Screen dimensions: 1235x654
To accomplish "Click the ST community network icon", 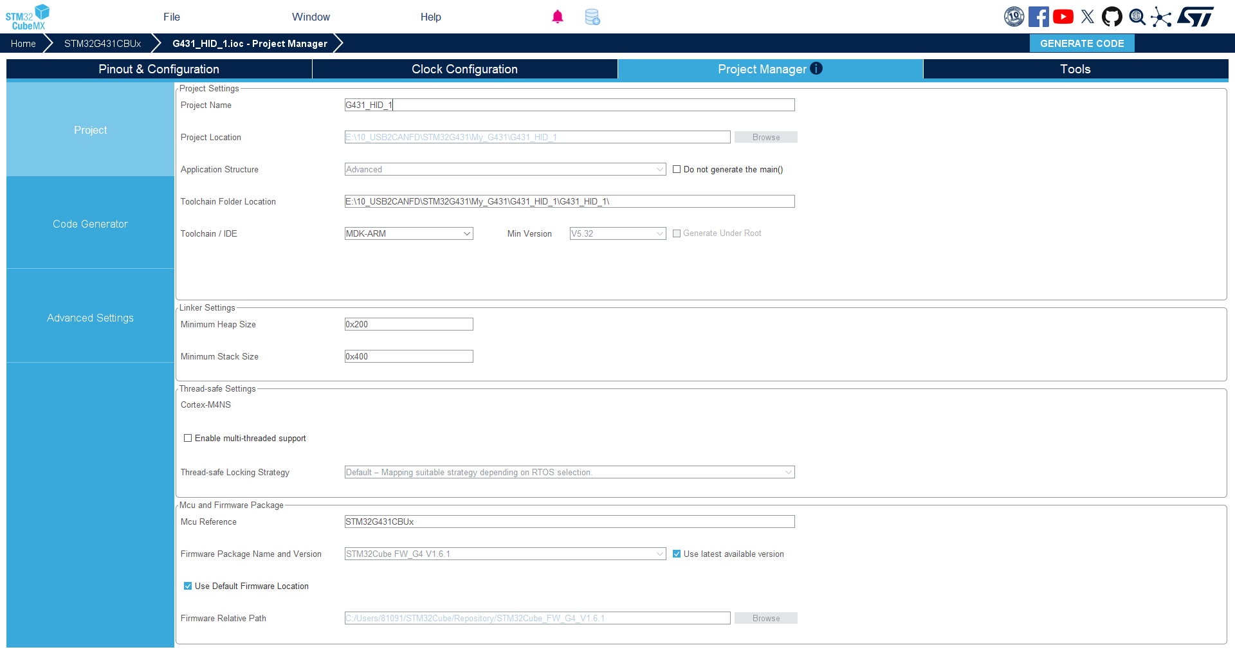I will pos(1161,17).
